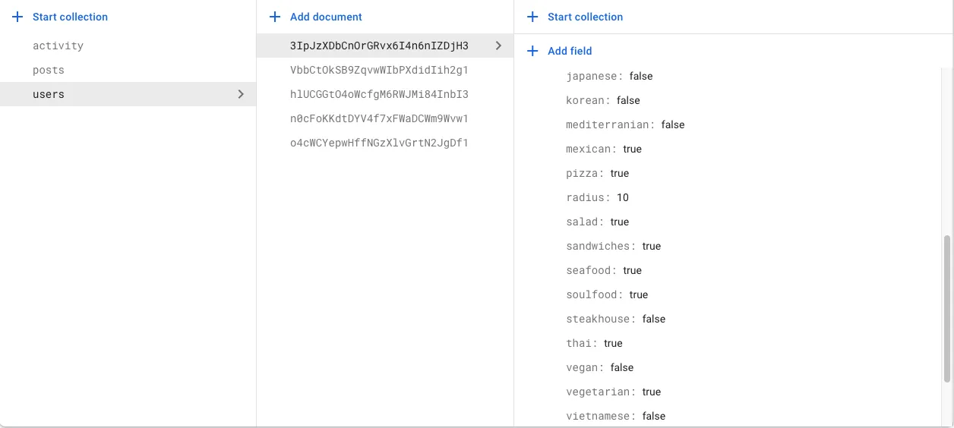The width and height of the screenshot is (954, 428).
Task: Click plus icon beside Add field
Action: [533, 51]
